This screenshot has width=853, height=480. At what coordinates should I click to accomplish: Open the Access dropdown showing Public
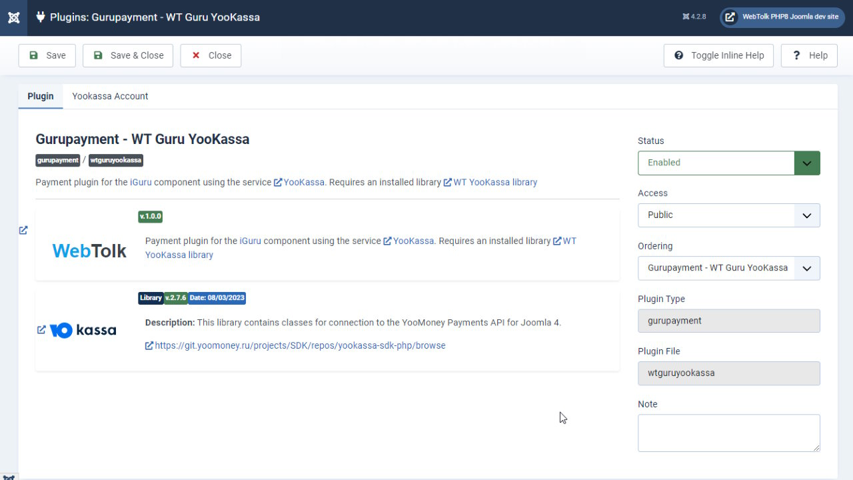[728, 215]
